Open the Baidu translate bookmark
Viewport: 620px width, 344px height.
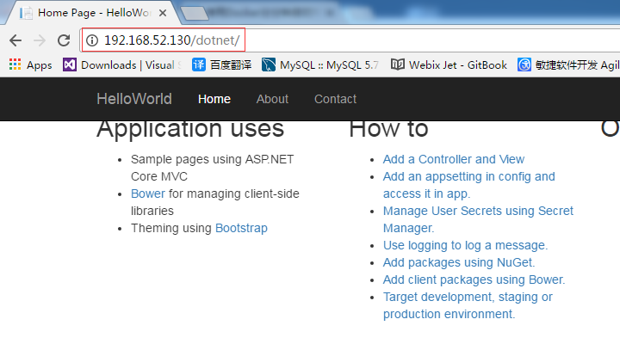coord(221,64)
